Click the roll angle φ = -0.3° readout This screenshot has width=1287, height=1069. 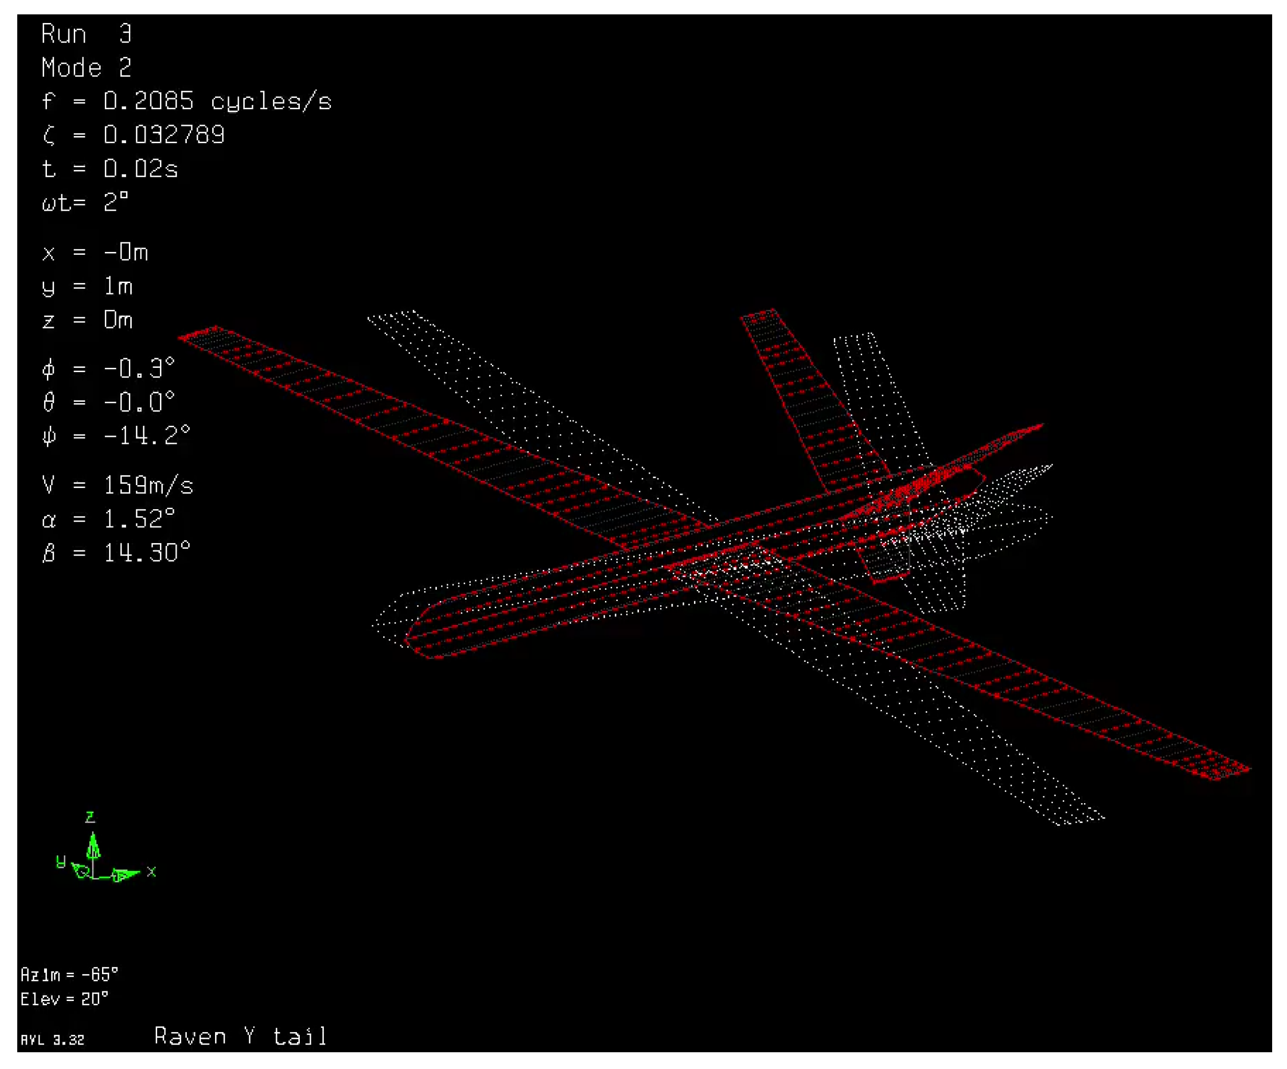tap(108, 368)
